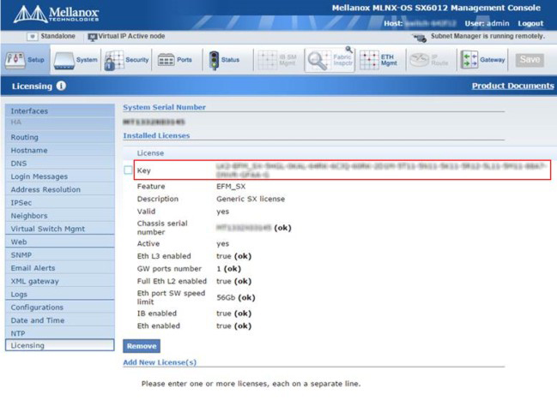The height and width of the screenshot is (400, 557).
Task: Open Interfaces in the sidebar
Action: tap(60, 111)
